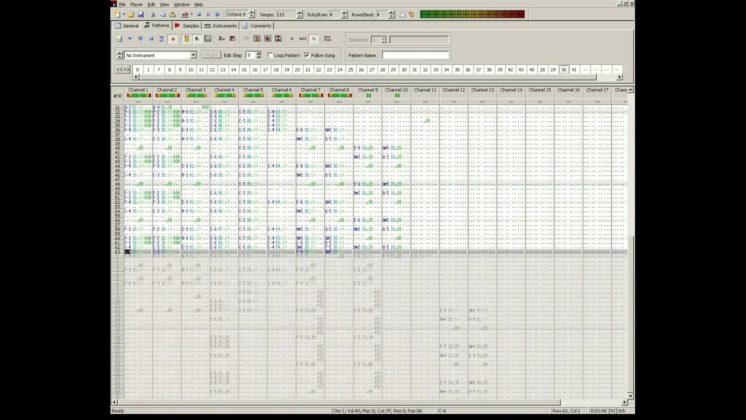Screen dimensions: 746x420
Task: Adjust the Rows/Beat spinner arrows
Action: pos(391,15)
